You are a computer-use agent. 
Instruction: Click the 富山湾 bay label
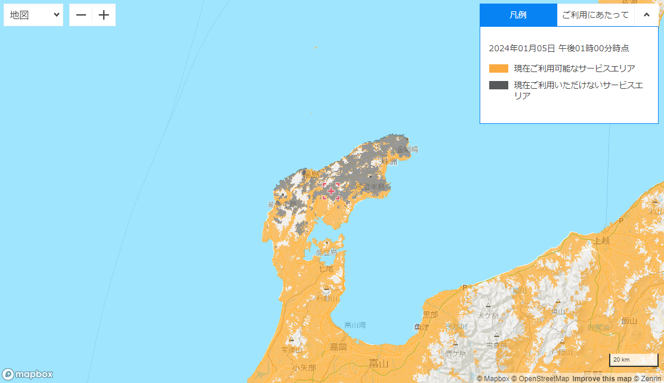coord(355,325)
